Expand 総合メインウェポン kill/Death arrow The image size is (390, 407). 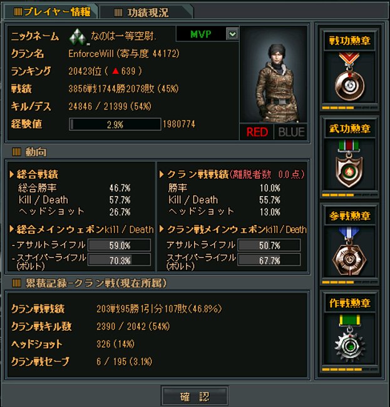pos(11,229)
